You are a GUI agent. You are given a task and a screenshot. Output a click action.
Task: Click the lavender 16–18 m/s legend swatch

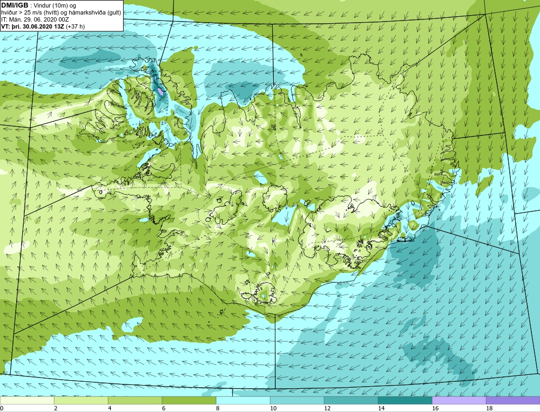[x=459, y=400]
